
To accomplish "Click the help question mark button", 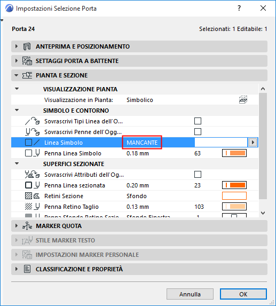I will pyautogui.click(x=239, y=8).
